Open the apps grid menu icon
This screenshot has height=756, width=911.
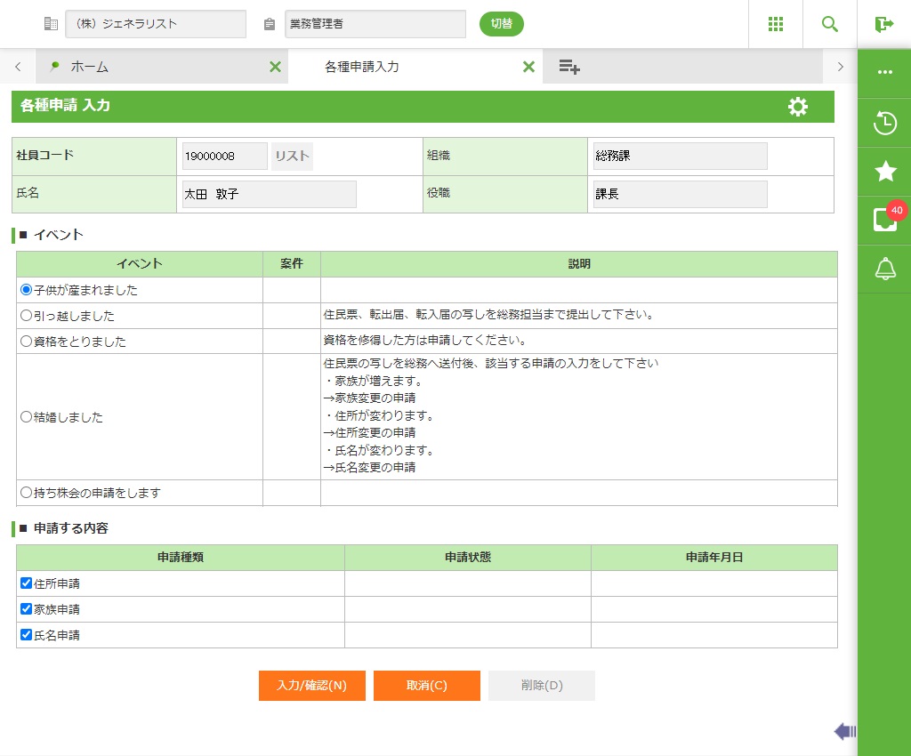[x=775, y=24]
